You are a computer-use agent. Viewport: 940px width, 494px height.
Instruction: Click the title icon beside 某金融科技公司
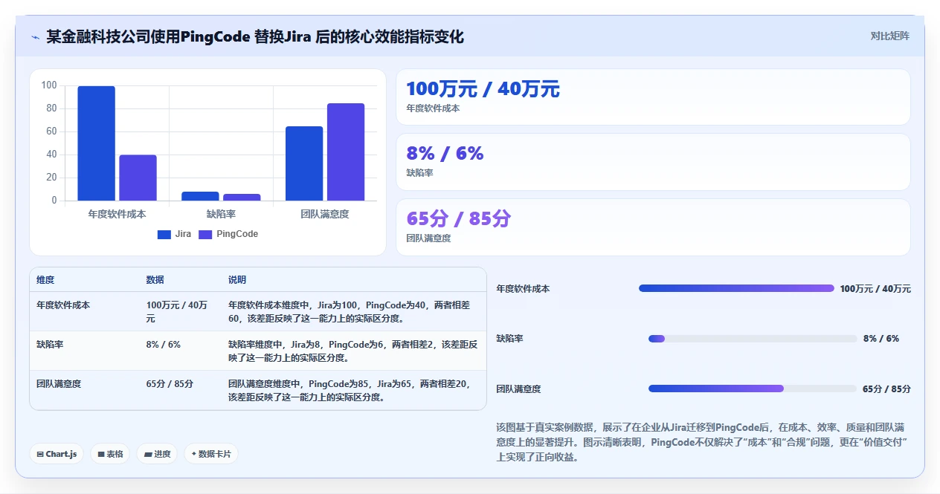[x=35, y=37]
